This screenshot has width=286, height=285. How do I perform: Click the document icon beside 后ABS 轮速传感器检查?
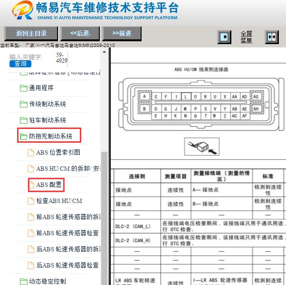click(x=31, y=266)
